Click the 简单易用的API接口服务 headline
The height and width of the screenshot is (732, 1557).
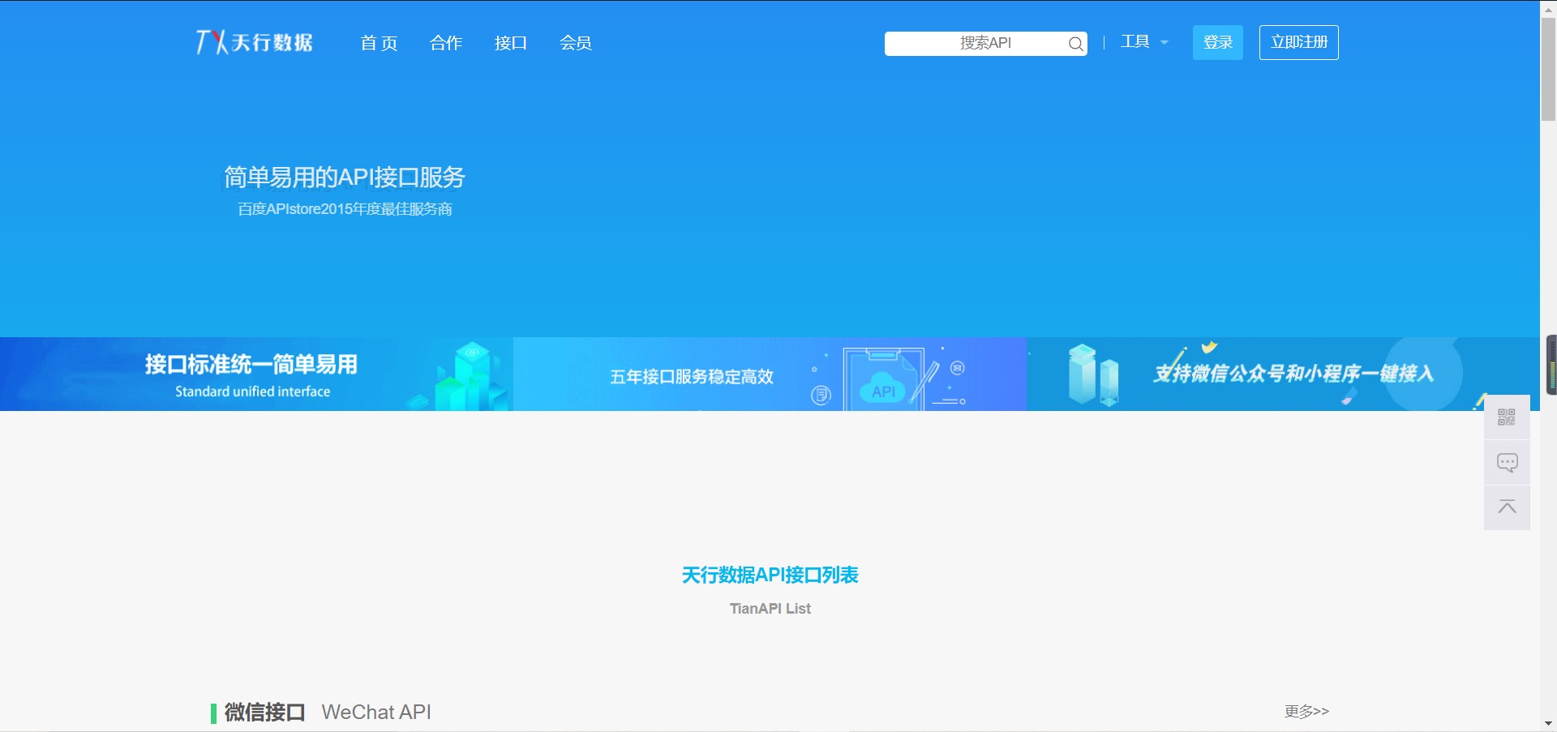[x=345, y=177]
